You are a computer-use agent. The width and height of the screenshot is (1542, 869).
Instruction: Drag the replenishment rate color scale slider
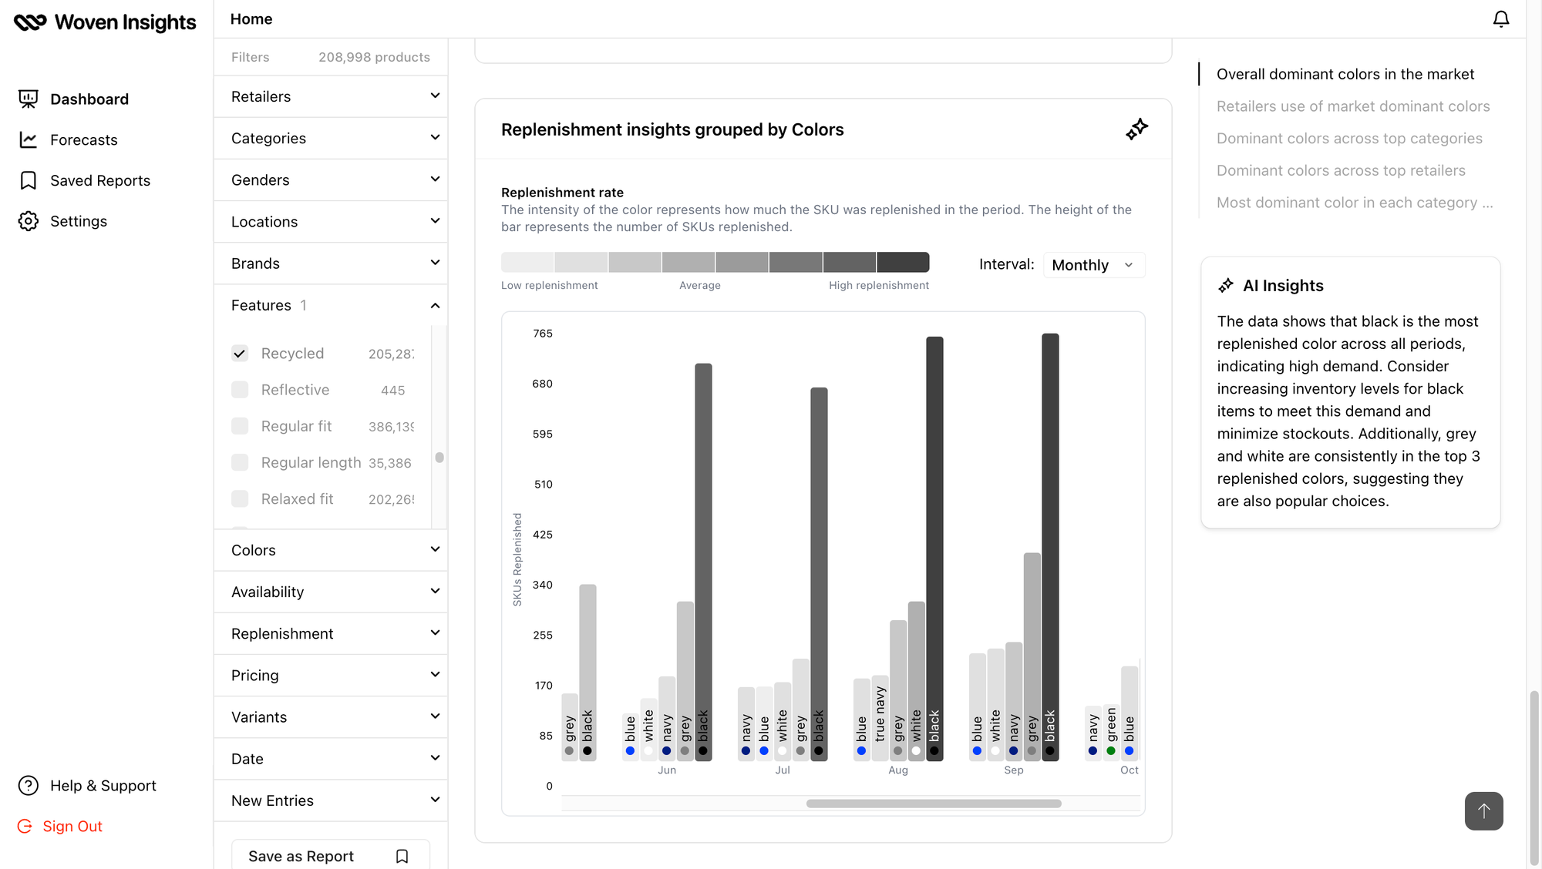click(715, 261)
